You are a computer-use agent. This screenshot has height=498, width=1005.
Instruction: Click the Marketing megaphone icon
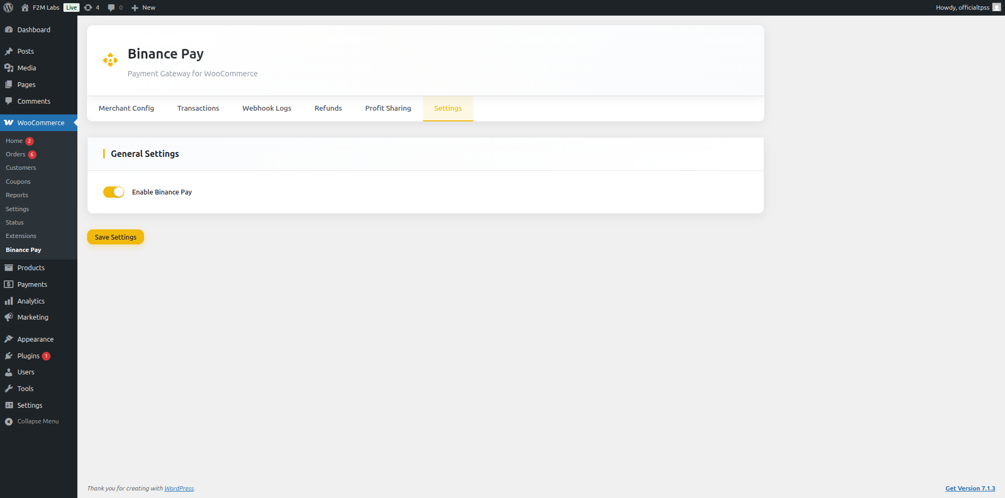9,317
